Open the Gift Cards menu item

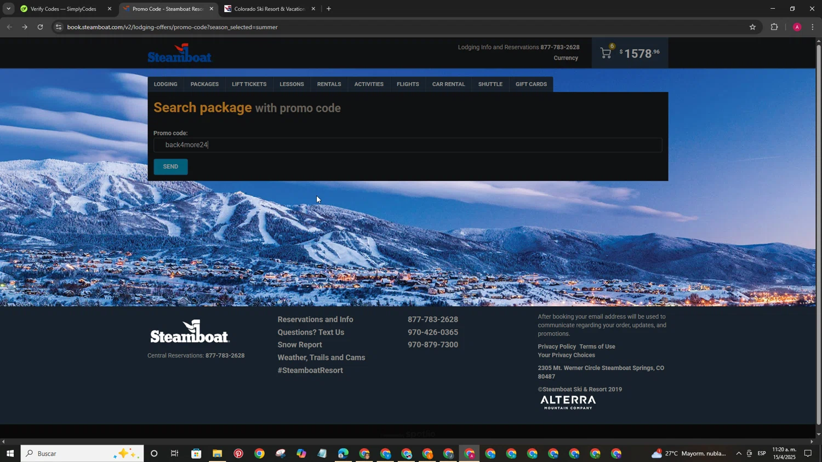(x=531, y=84)
